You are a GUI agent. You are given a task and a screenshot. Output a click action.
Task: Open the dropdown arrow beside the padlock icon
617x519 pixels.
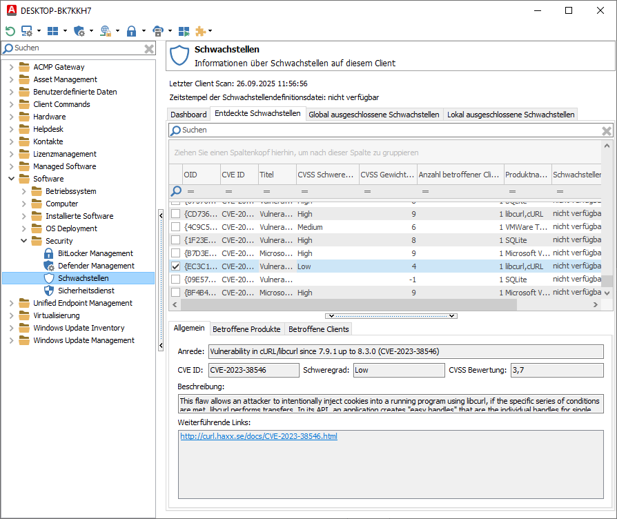click(144, 30)
